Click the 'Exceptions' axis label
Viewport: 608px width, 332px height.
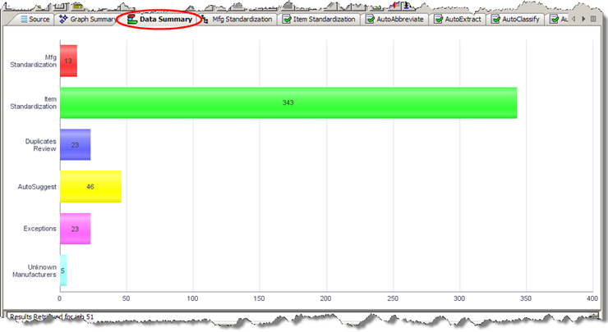coord(40,229)
